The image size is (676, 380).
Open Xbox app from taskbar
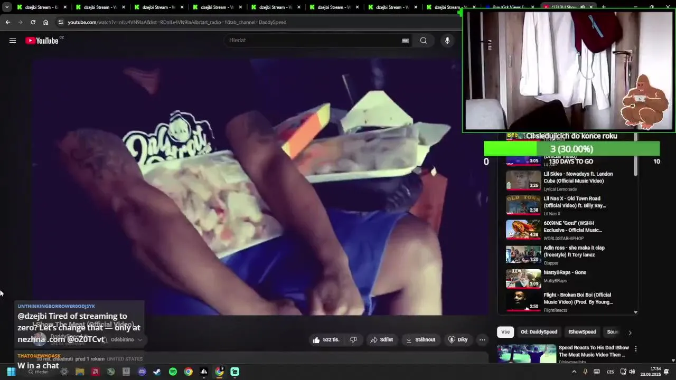click(111, 372)
